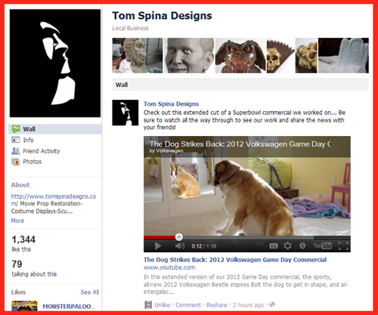Click the Tom Spina Designs page title
This screenshot has width=378, height=315.
point(162,16)
